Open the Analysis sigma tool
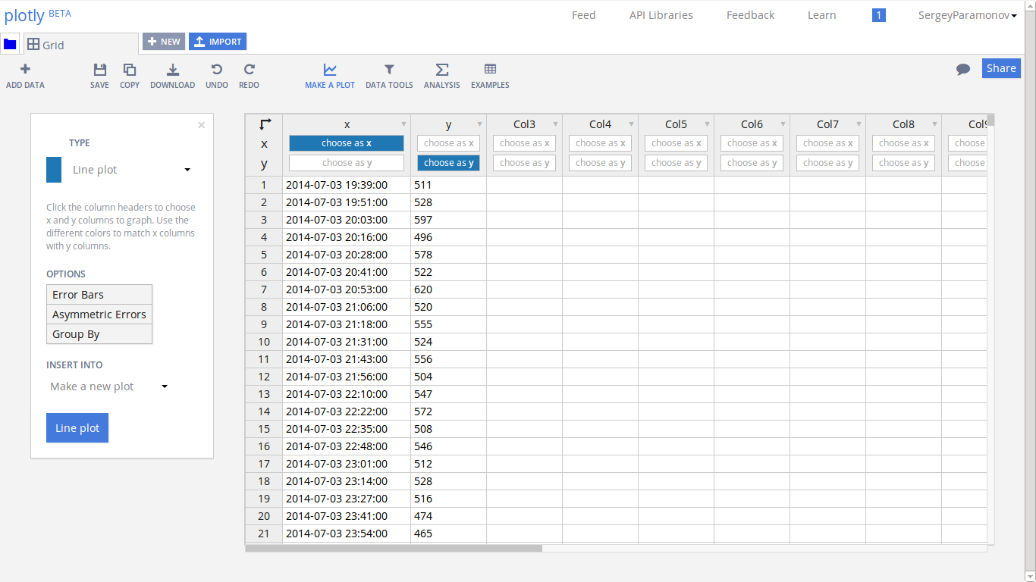The image size is (1036, 582). click(x=442, y=70)
